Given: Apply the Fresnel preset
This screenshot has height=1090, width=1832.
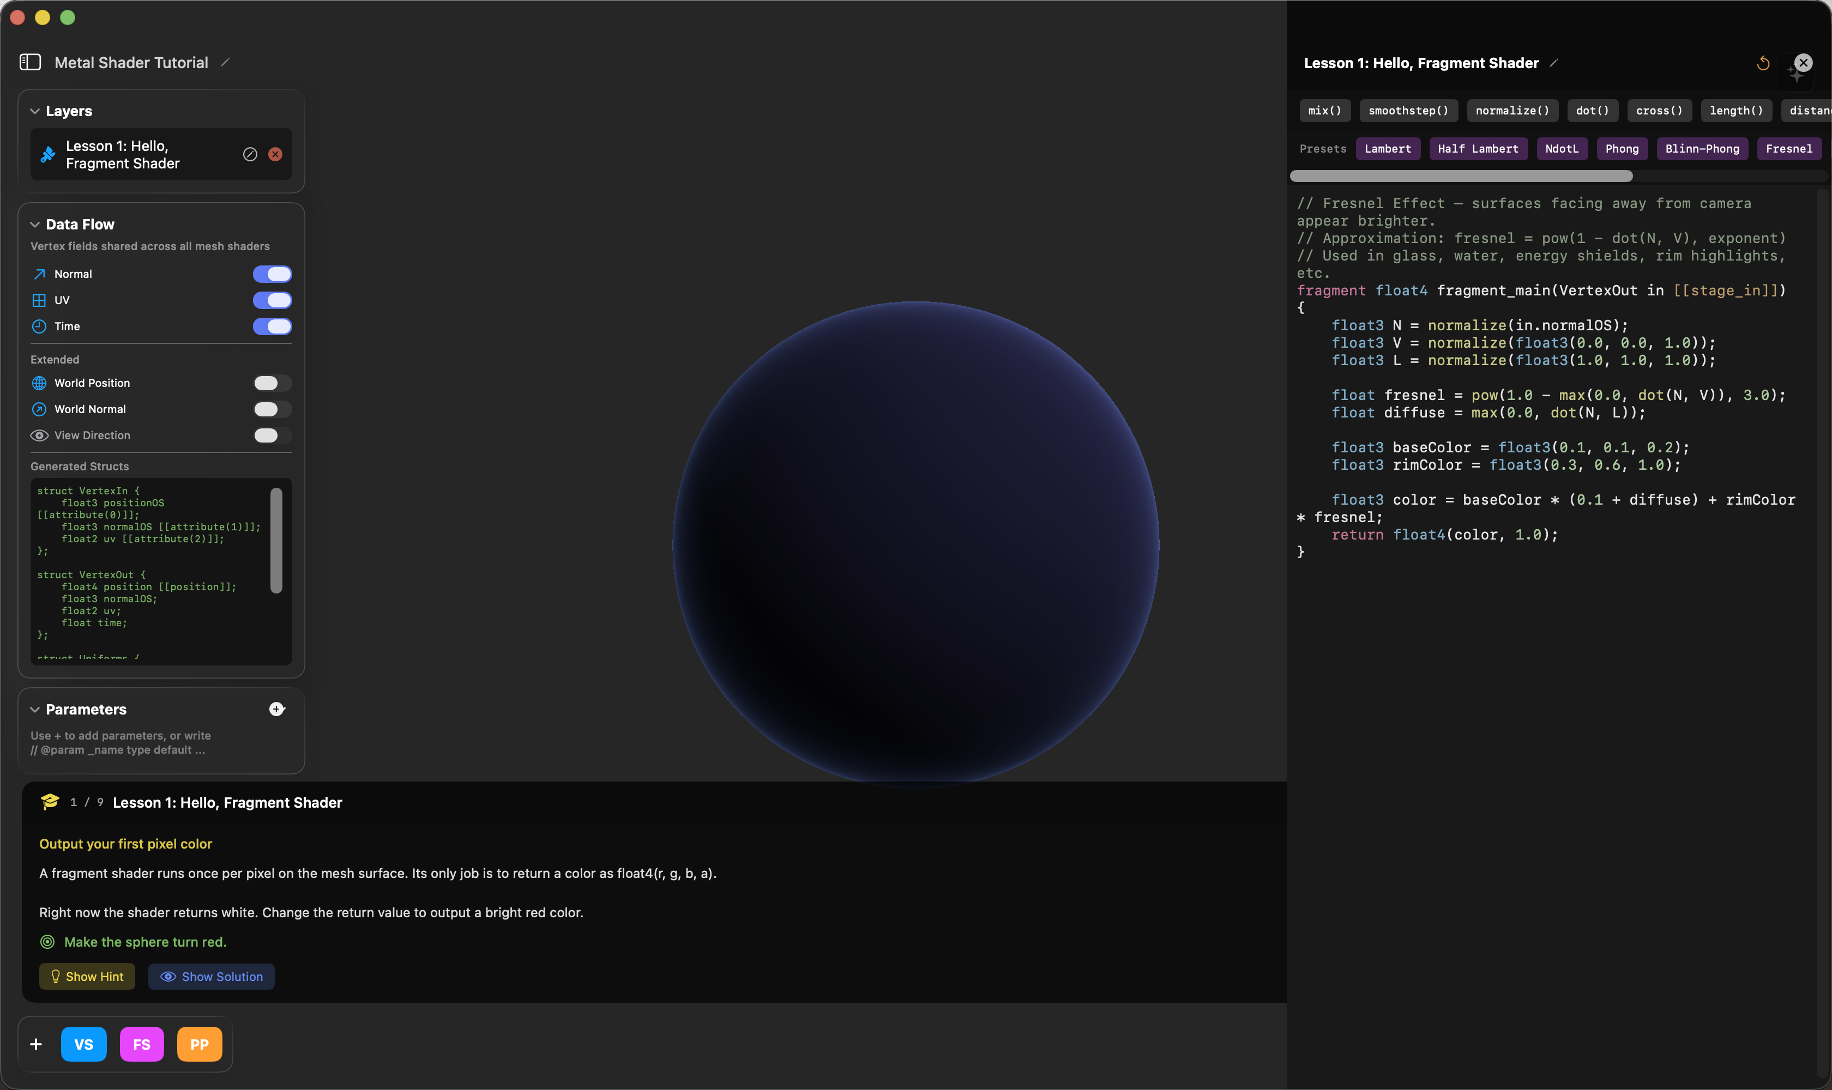Looking at the screenshot, I should (x=1788, y=149).
